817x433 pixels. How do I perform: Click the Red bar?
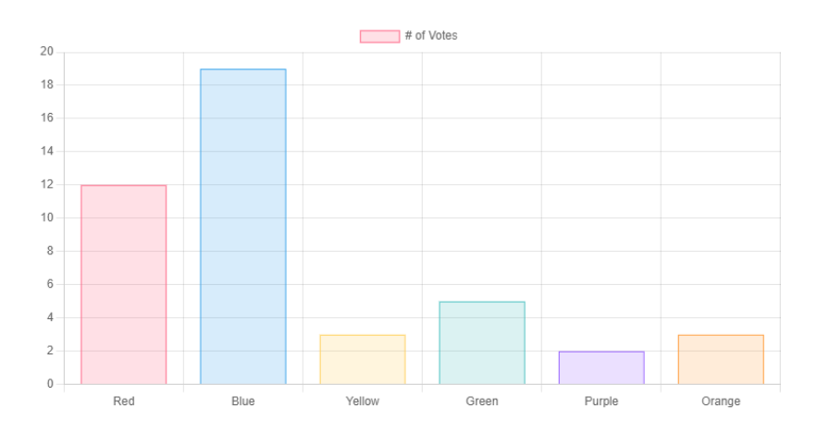[124, 284]
